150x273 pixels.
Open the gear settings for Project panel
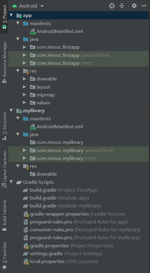coord(134,6)
